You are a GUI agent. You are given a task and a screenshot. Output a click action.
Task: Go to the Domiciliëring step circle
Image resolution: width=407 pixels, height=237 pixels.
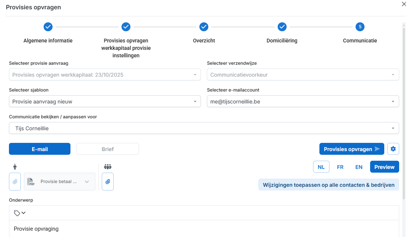pos(282,27)
